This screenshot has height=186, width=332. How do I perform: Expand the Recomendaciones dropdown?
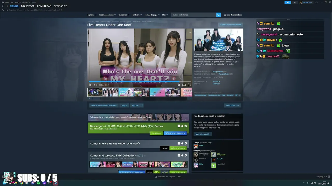107,15
